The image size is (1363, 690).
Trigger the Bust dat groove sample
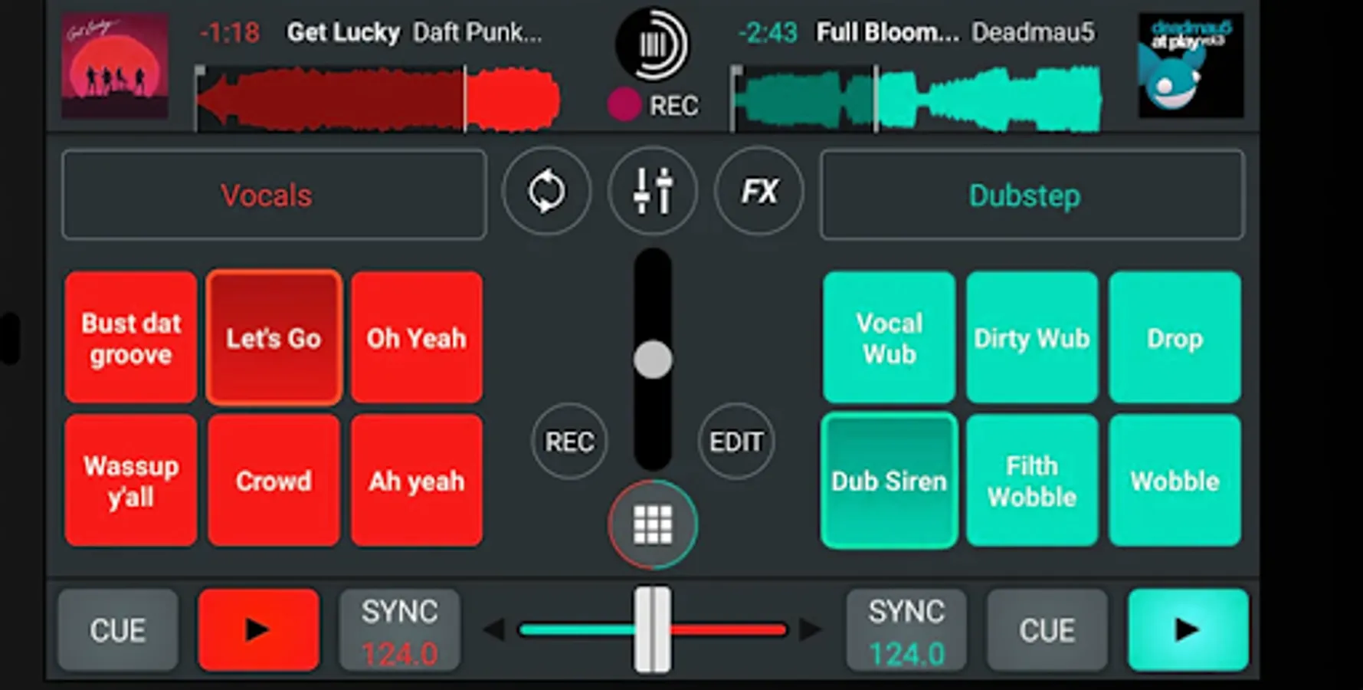(x=131, y=337)
